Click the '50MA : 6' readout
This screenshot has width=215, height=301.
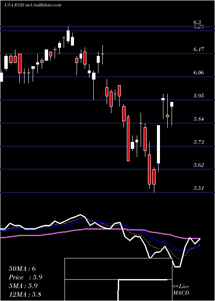pyautogui.click(x=22, y=269)
